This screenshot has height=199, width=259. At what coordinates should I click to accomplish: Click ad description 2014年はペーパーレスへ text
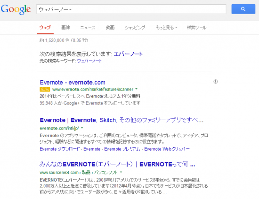pos(90,96)
